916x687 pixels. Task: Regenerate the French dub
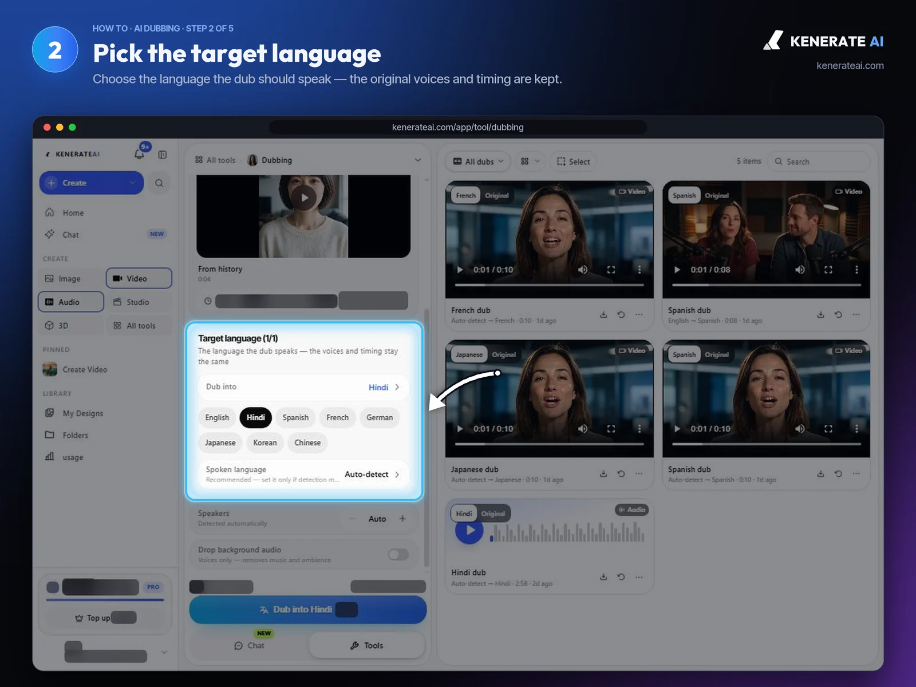pos(621,314)
